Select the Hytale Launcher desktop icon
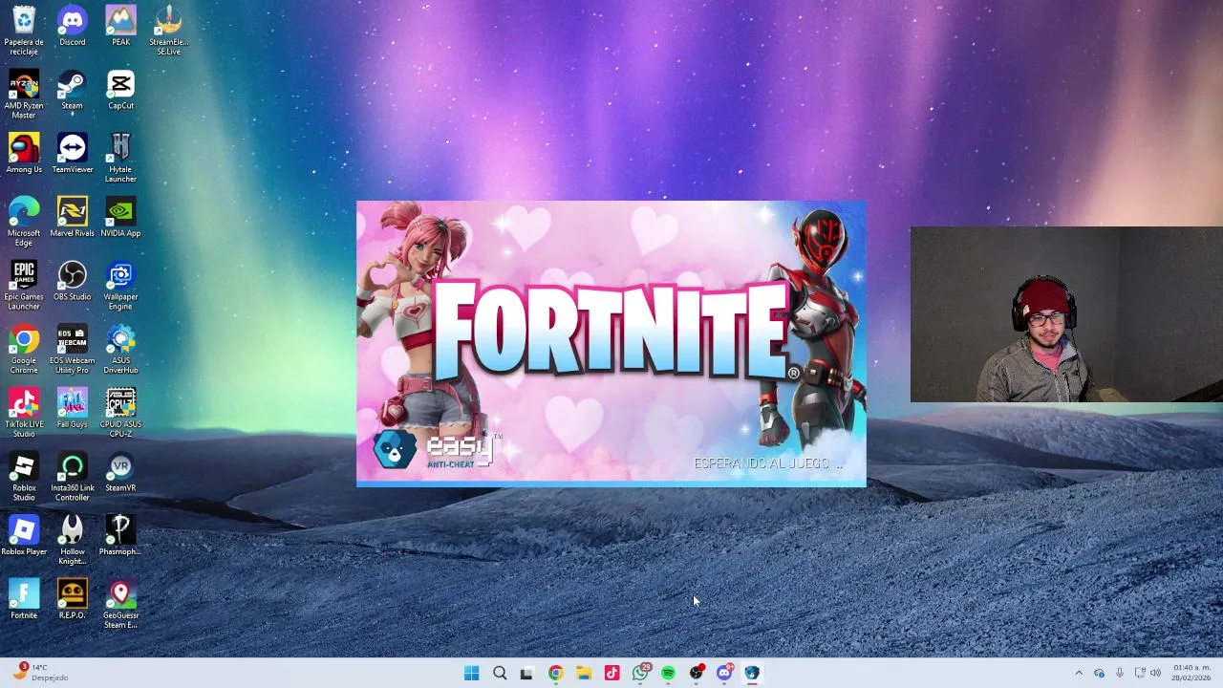This screenshot has width=1223, height=688. (120, 158)
